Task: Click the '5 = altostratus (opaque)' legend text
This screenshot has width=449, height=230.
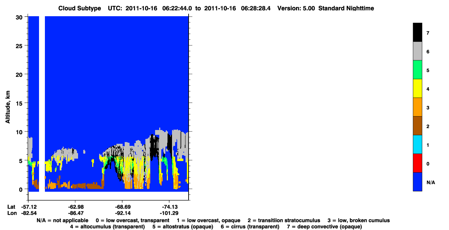Action: click(182, 227)
